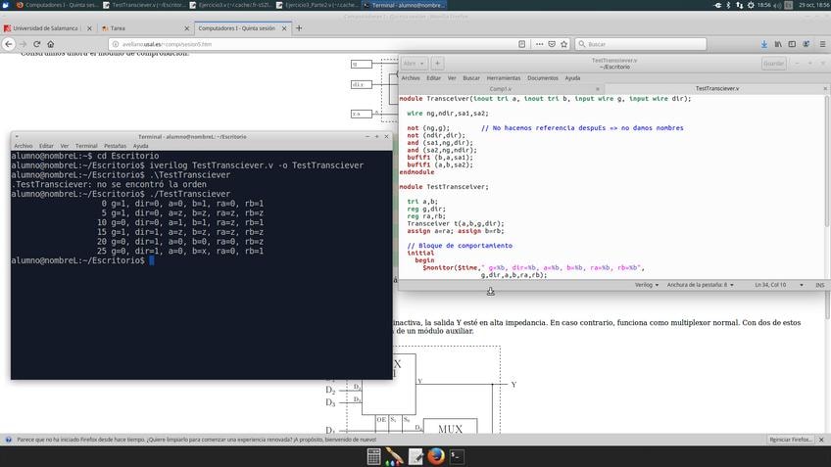Open the Pestañas menu in the terminal
Screen dimensions: 831x467
(115, 146)
